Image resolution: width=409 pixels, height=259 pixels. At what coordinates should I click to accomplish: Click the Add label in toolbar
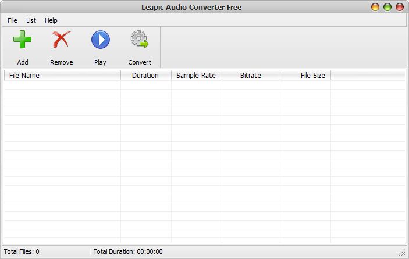pos(23,62)
